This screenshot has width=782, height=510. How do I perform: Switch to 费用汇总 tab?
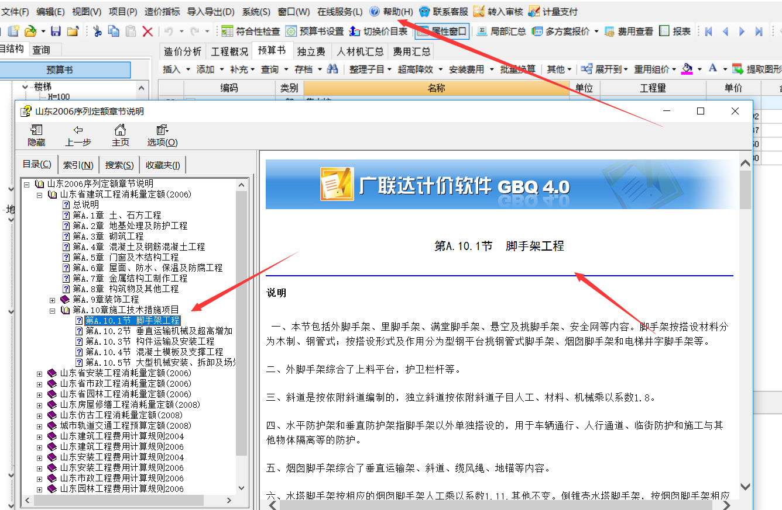click(411, 51)
